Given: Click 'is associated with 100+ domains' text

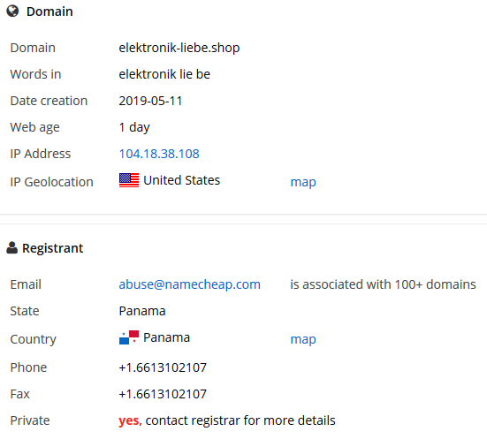Looking at the screenshot, I should pyautogui.click(x=383, y=284).
